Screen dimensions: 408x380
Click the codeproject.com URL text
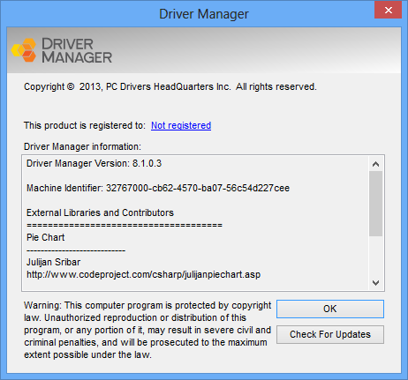click(x=143, y=274)
